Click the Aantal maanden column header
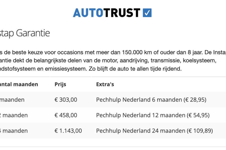The height and width of the screenshot is (150, 226). [x=19, y=84]
